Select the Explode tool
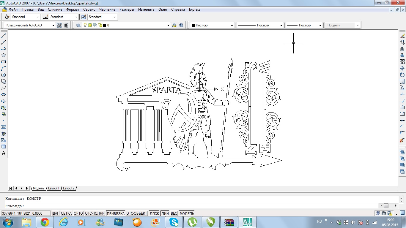Viewport: 406px width, 228px height. click(x=402, y=140)
